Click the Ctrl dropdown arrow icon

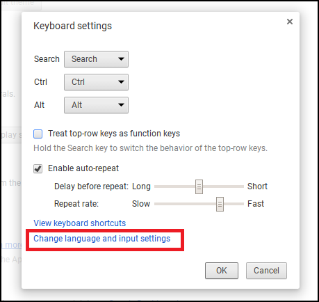click(x=121, y=82)
